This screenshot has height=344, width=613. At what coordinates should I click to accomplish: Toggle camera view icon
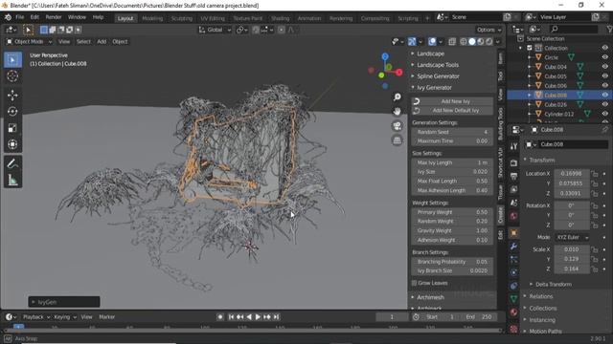pos(397,126)
